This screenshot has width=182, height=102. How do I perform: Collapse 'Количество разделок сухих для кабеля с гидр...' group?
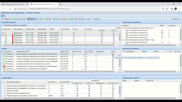(123, 40)
